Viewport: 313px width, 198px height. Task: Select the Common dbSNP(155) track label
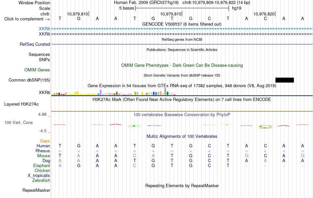tap(29, 80)
